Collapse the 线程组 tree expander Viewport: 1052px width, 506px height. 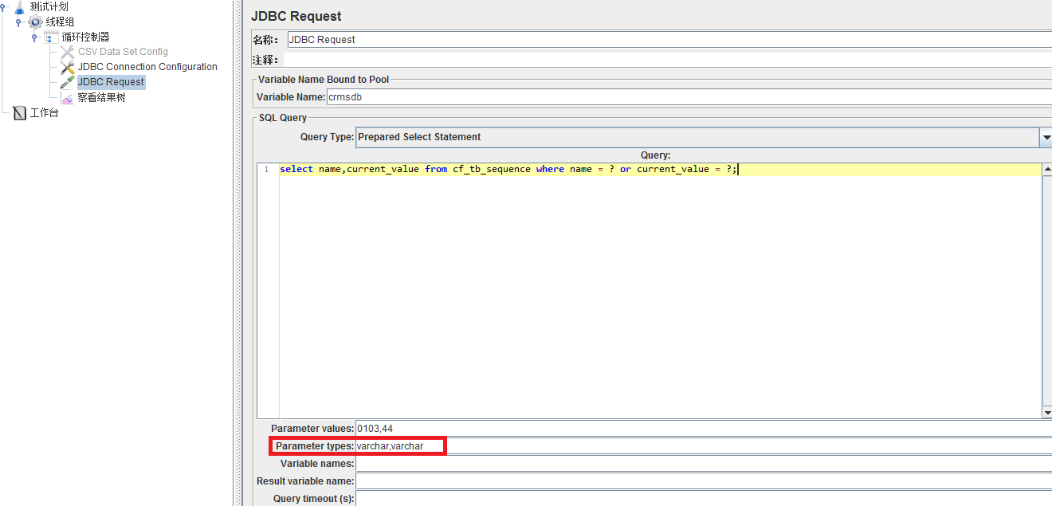click(18, 22)
